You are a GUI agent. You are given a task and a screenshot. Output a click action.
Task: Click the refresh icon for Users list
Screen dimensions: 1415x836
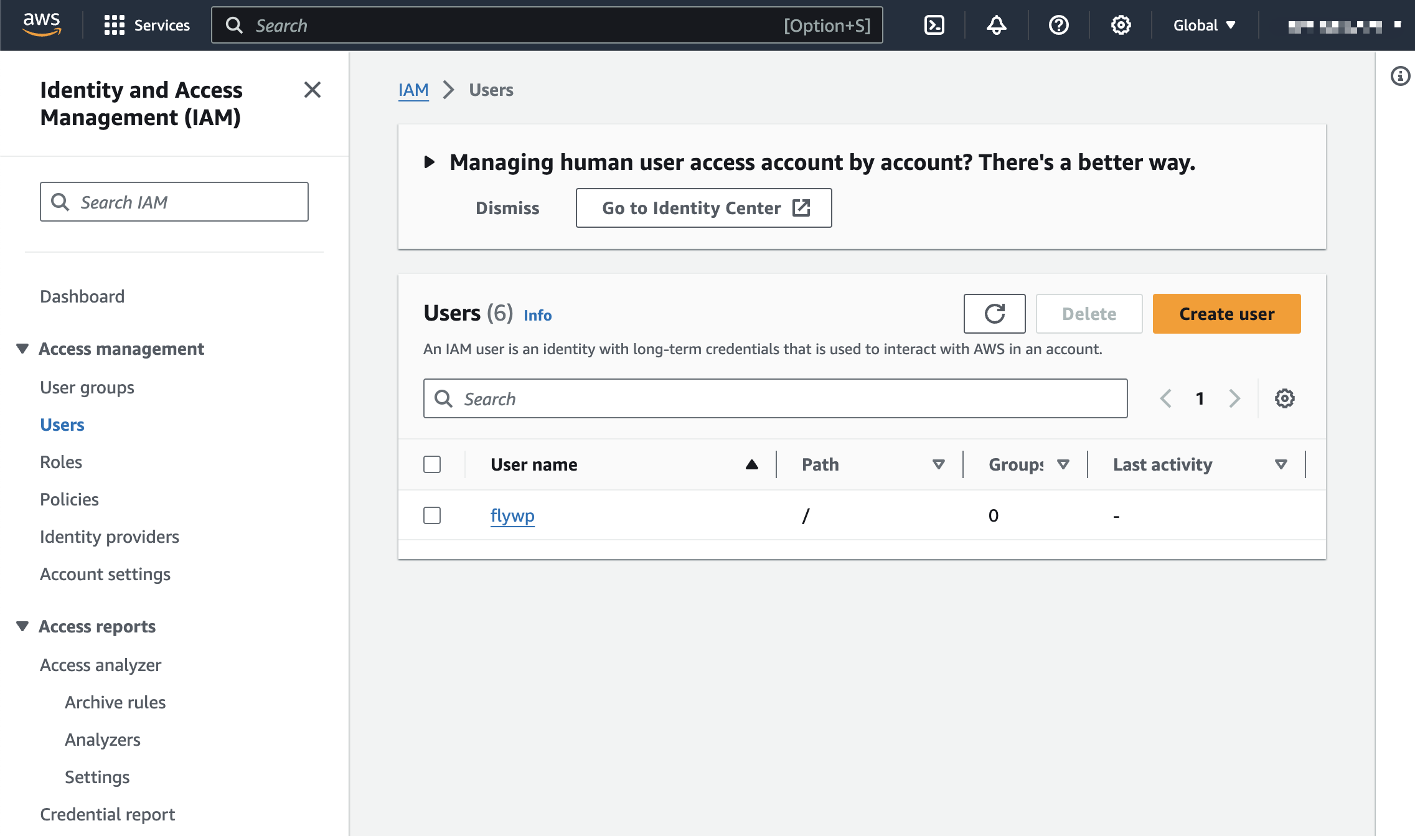tap(994, 314)
